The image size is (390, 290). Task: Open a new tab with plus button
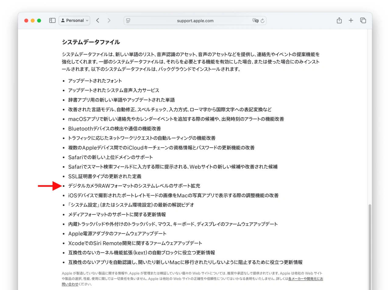[351, 20]
